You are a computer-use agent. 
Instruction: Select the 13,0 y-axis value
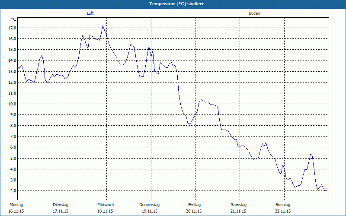click(13, 71)
